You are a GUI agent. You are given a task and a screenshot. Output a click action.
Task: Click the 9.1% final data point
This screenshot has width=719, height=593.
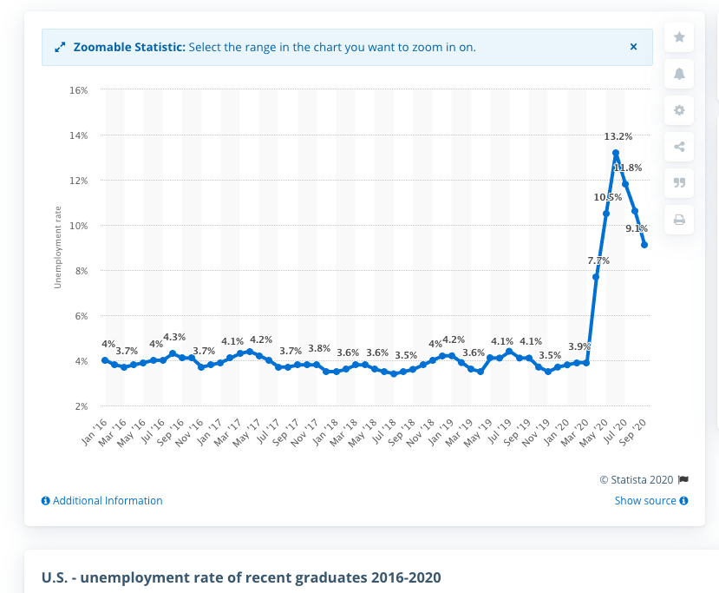[x=644, y=245]
